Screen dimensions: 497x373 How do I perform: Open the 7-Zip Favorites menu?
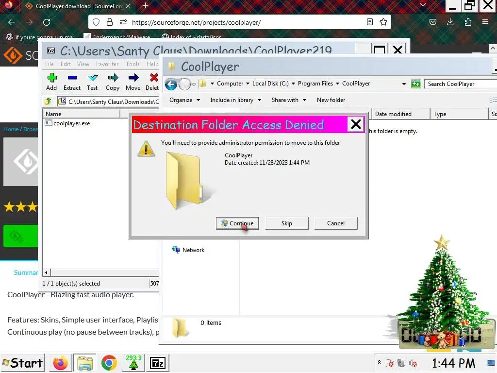(107, 64)
